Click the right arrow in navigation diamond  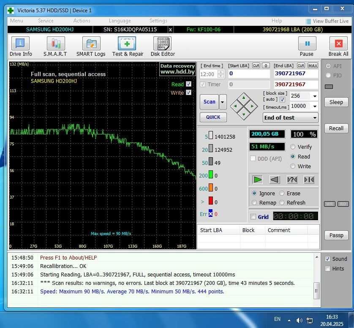tap(252, 106)
